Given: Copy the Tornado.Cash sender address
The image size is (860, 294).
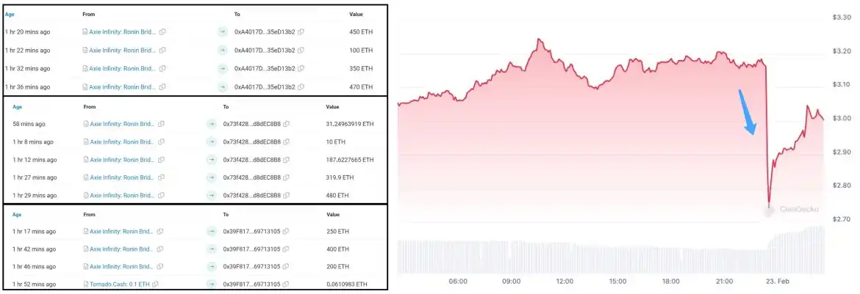Looking at the screenshot, I should (155, 284).
